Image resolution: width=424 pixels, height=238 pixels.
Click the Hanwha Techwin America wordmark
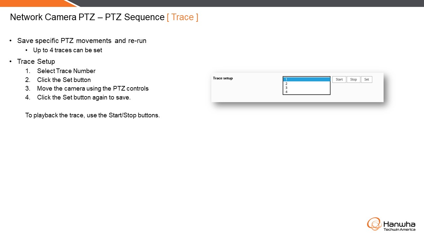(399, 226)
